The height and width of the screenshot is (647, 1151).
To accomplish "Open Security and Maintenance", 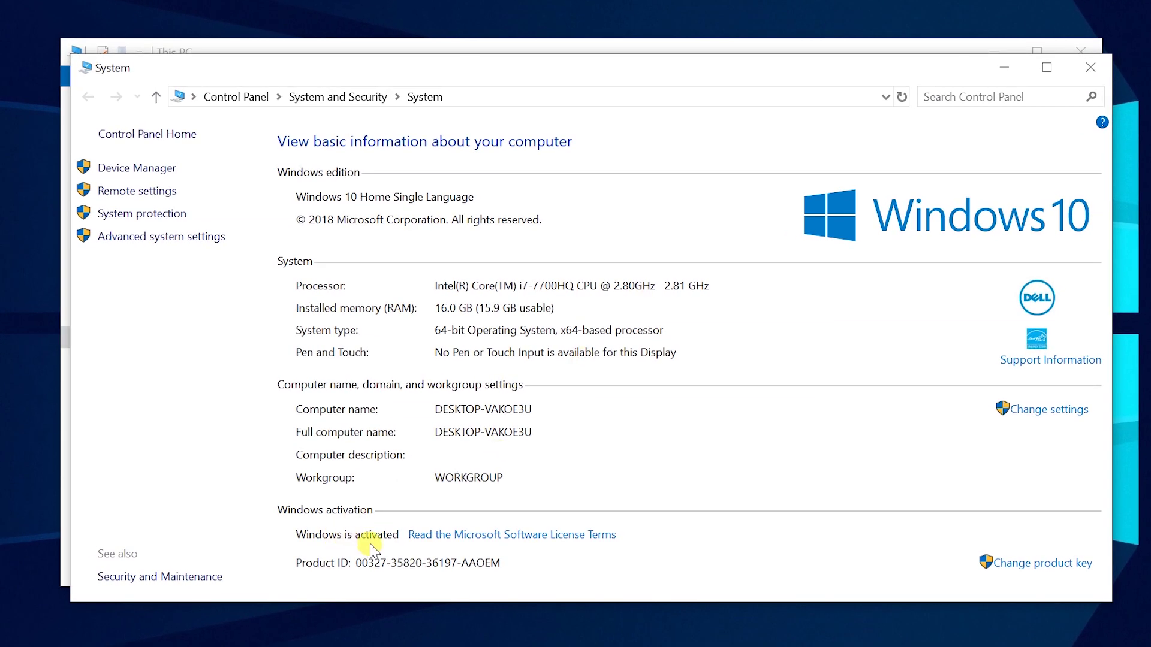I will [x=159, y=576].
